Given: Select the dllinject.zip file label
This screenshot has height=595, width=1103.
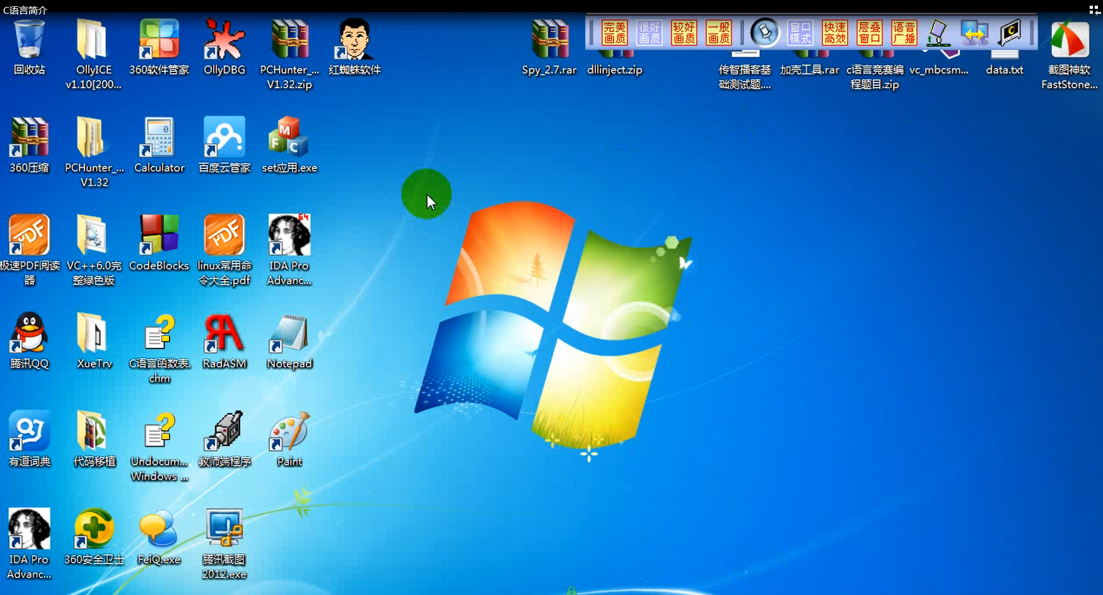Looking at the screenshot, I should [x=614, y=70].
